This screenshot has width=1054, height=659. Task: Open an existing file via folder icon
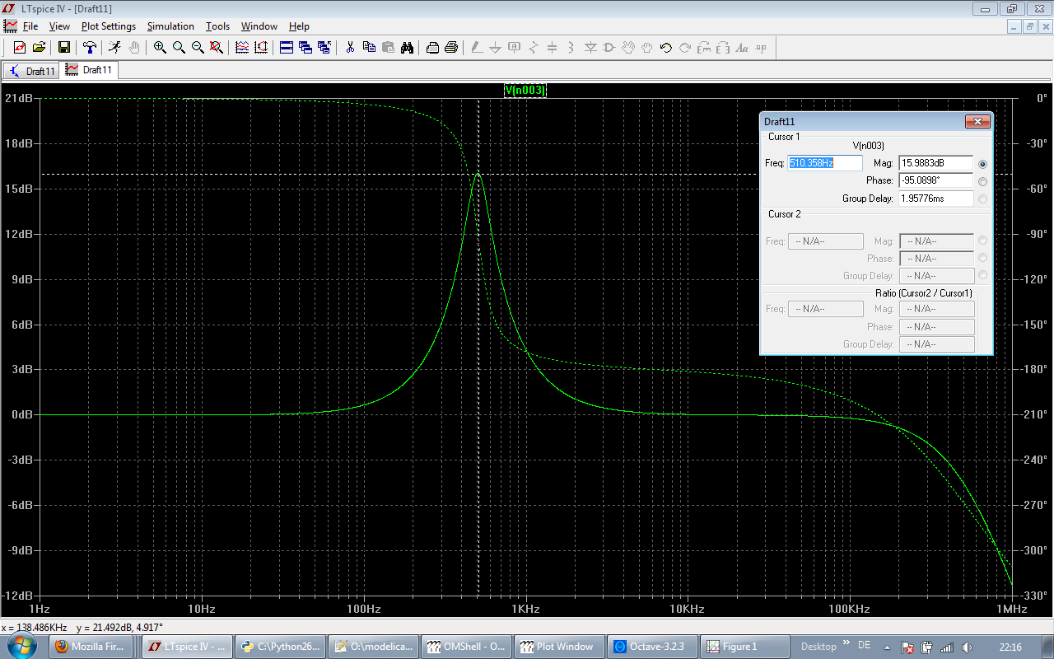(39, 48)
